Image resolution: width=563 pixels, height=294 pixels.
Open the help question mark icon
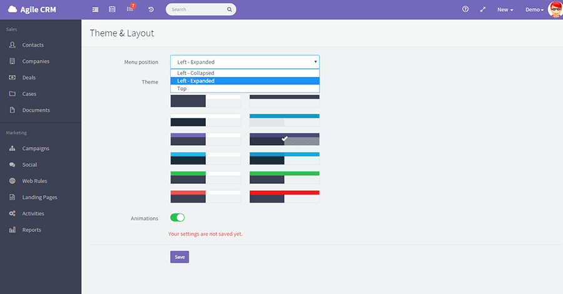465,9
